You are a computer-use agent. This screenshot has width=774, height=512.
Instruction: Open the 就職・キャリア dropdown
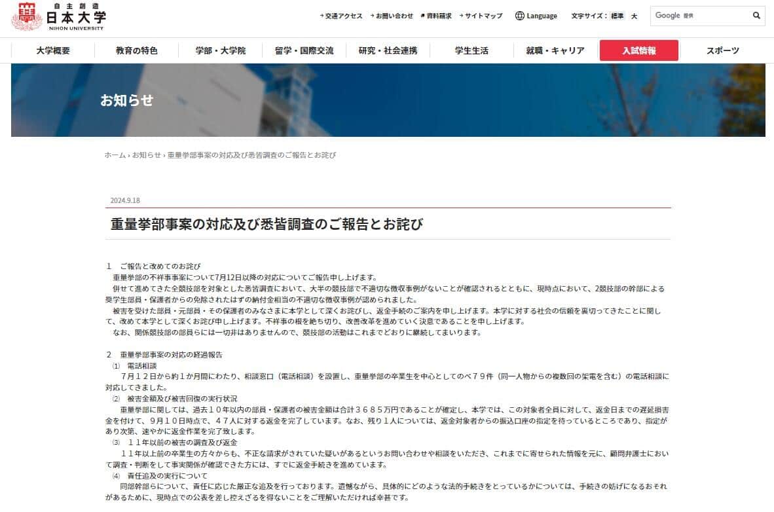[553, 50]
